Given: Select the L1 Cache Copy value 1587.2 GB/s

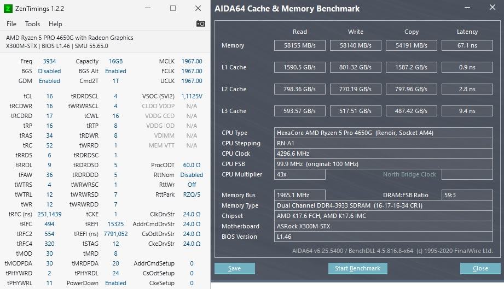Looking at the screenshot, I should pos(412,67).
